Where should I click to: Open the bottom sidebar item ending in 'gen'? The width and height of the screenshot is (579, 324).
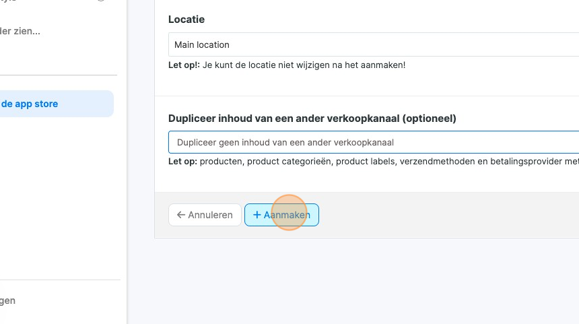point(8,300)
